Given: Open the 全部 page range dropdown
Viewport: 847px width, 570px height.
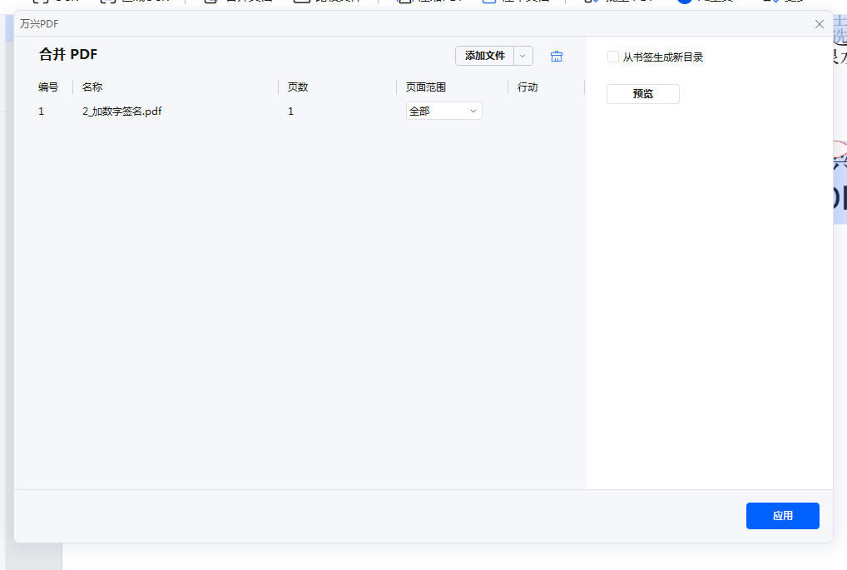Looking at the screenshot, I should tap(443, 110).
